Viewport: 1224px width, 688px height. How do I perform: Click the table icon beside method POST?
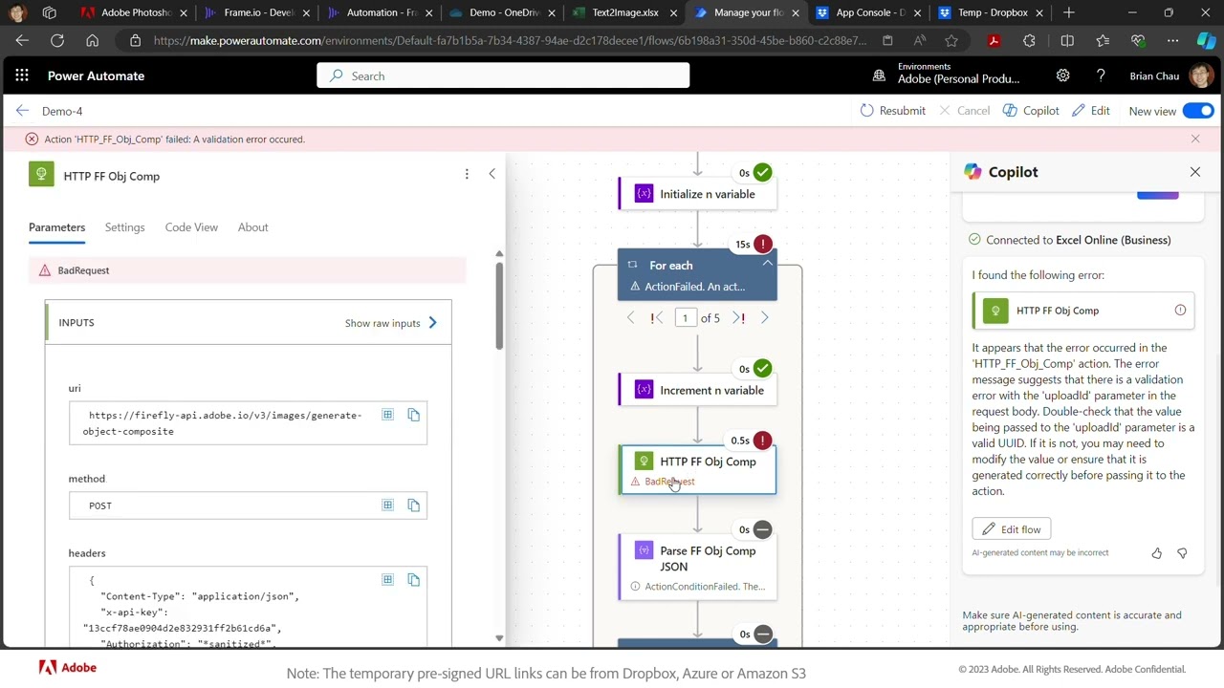tap(387, 505)
